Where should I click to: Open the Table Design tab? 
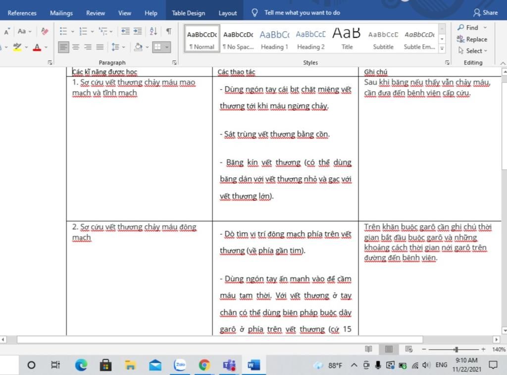188,13
